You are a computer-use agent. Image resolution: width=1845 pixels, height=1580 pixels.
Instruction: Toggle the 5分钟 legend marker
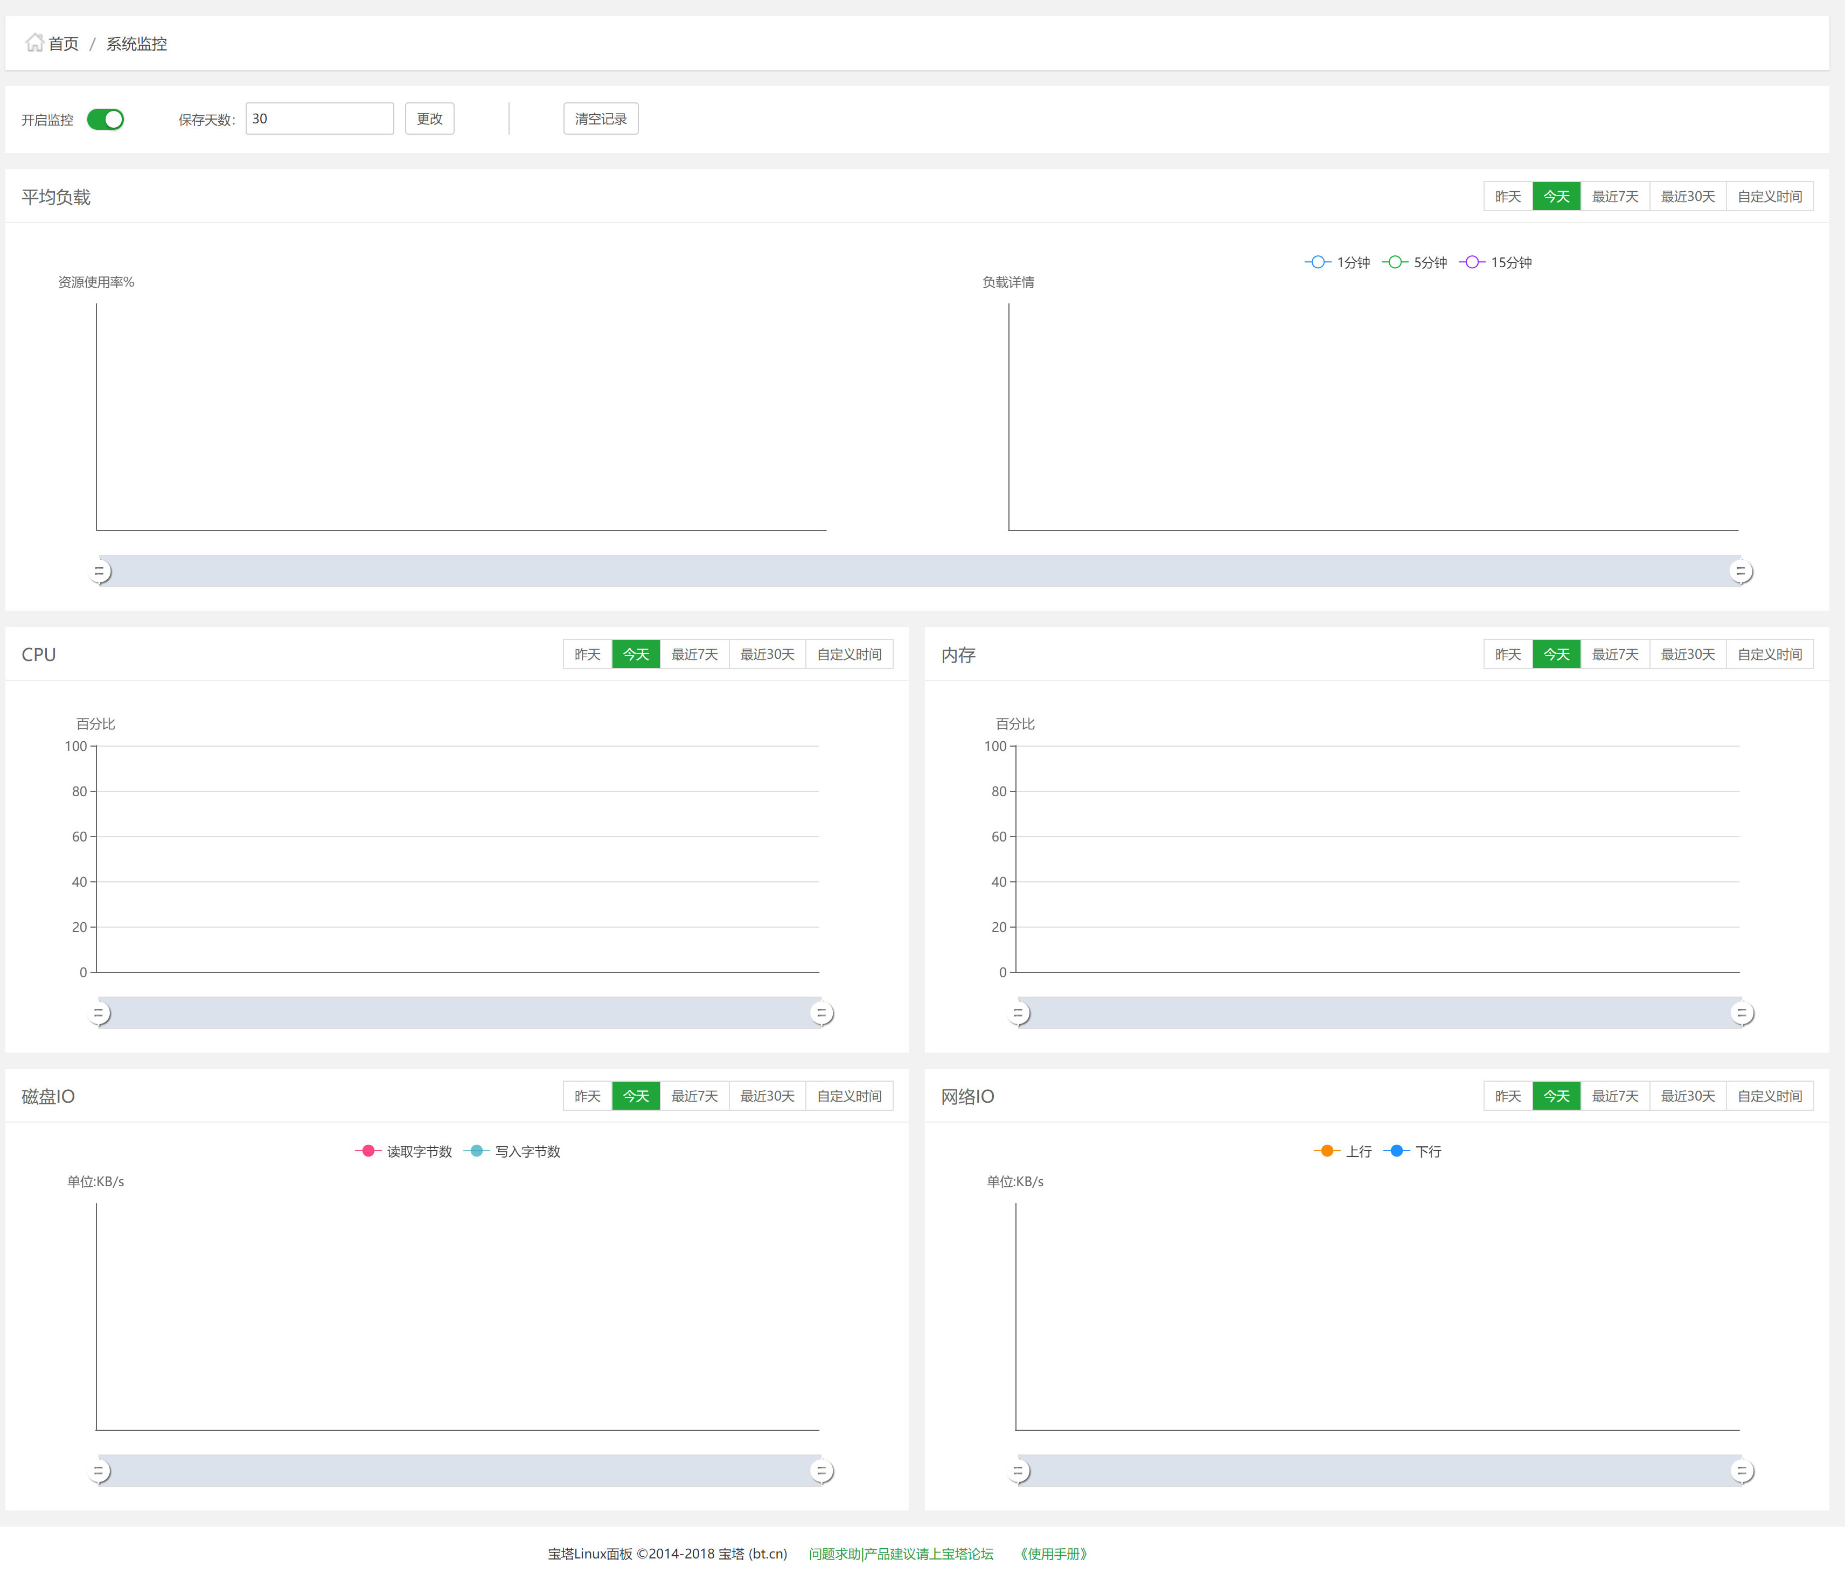click(1395, 262)
